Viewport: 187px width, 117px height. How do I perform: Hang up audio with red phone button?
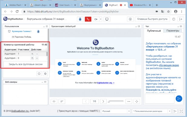tap(88, 19)
